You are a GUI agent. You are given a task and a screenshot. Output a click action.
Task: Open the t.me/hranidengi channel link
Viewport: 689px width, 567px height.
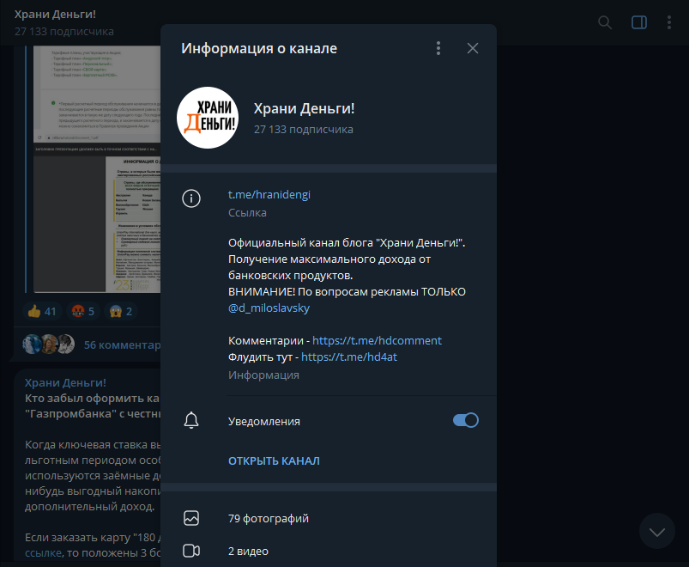click(x=269, y=195)
